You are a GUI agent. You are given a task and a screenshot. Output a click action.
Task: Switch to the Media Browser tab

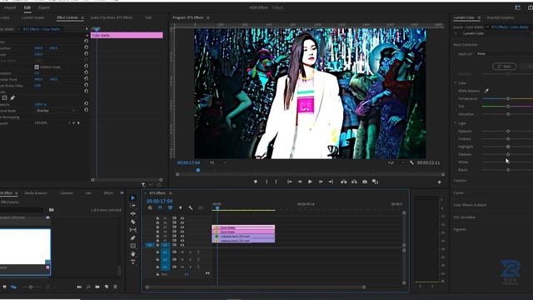[x=36, y=193]
